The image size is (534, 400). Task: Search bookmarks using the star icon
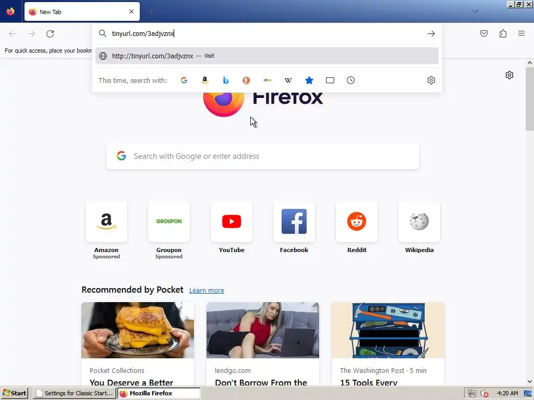coord(309,80)
